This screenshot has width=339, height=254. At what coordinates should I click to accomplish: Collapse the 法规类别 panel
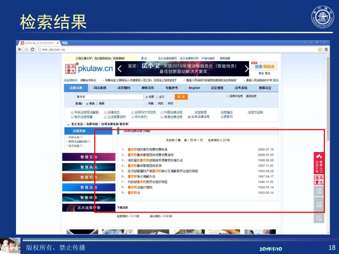[x=68, y=131]
